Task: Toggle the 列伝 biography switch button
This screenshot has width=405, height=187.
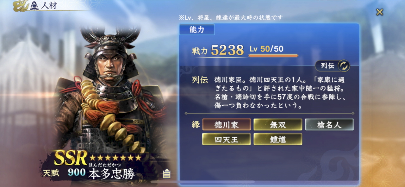Action: (x=332, y=65)
